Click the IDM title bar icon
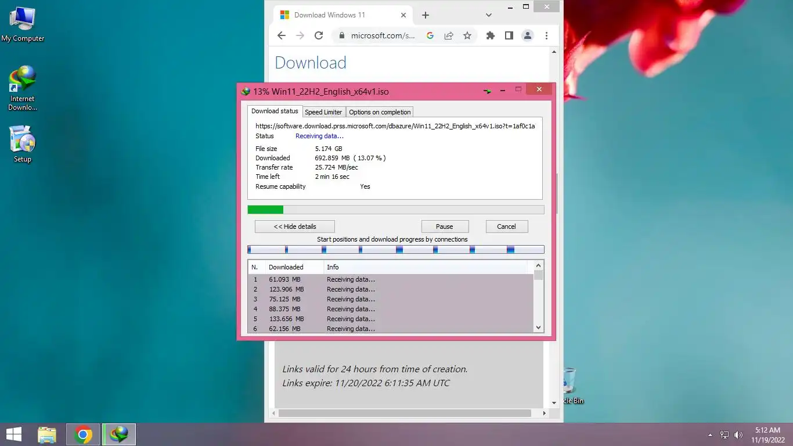This screenshot has width=793, height=446. (246, 91)
